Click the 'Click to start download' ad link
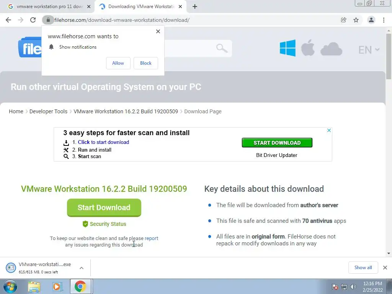392x294 pixels. [x=103, y=142]
